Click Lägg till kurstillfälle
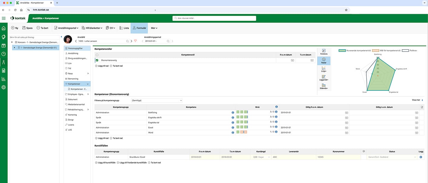This screenshot has width=428, height=183. (105, 163)
